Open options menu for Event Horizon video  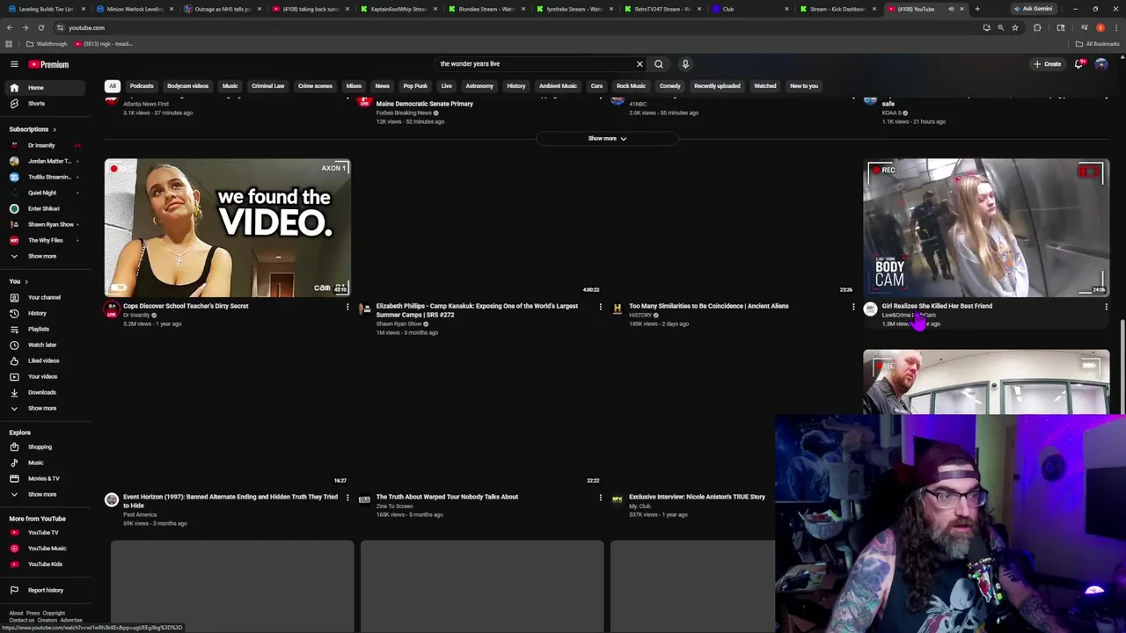[x=347, y=498]
